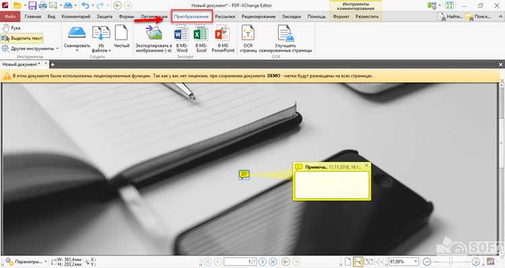The image size is (505, 268).
Task: Close the yellow note (Примеча..) popup
Action: click(366, 165)
